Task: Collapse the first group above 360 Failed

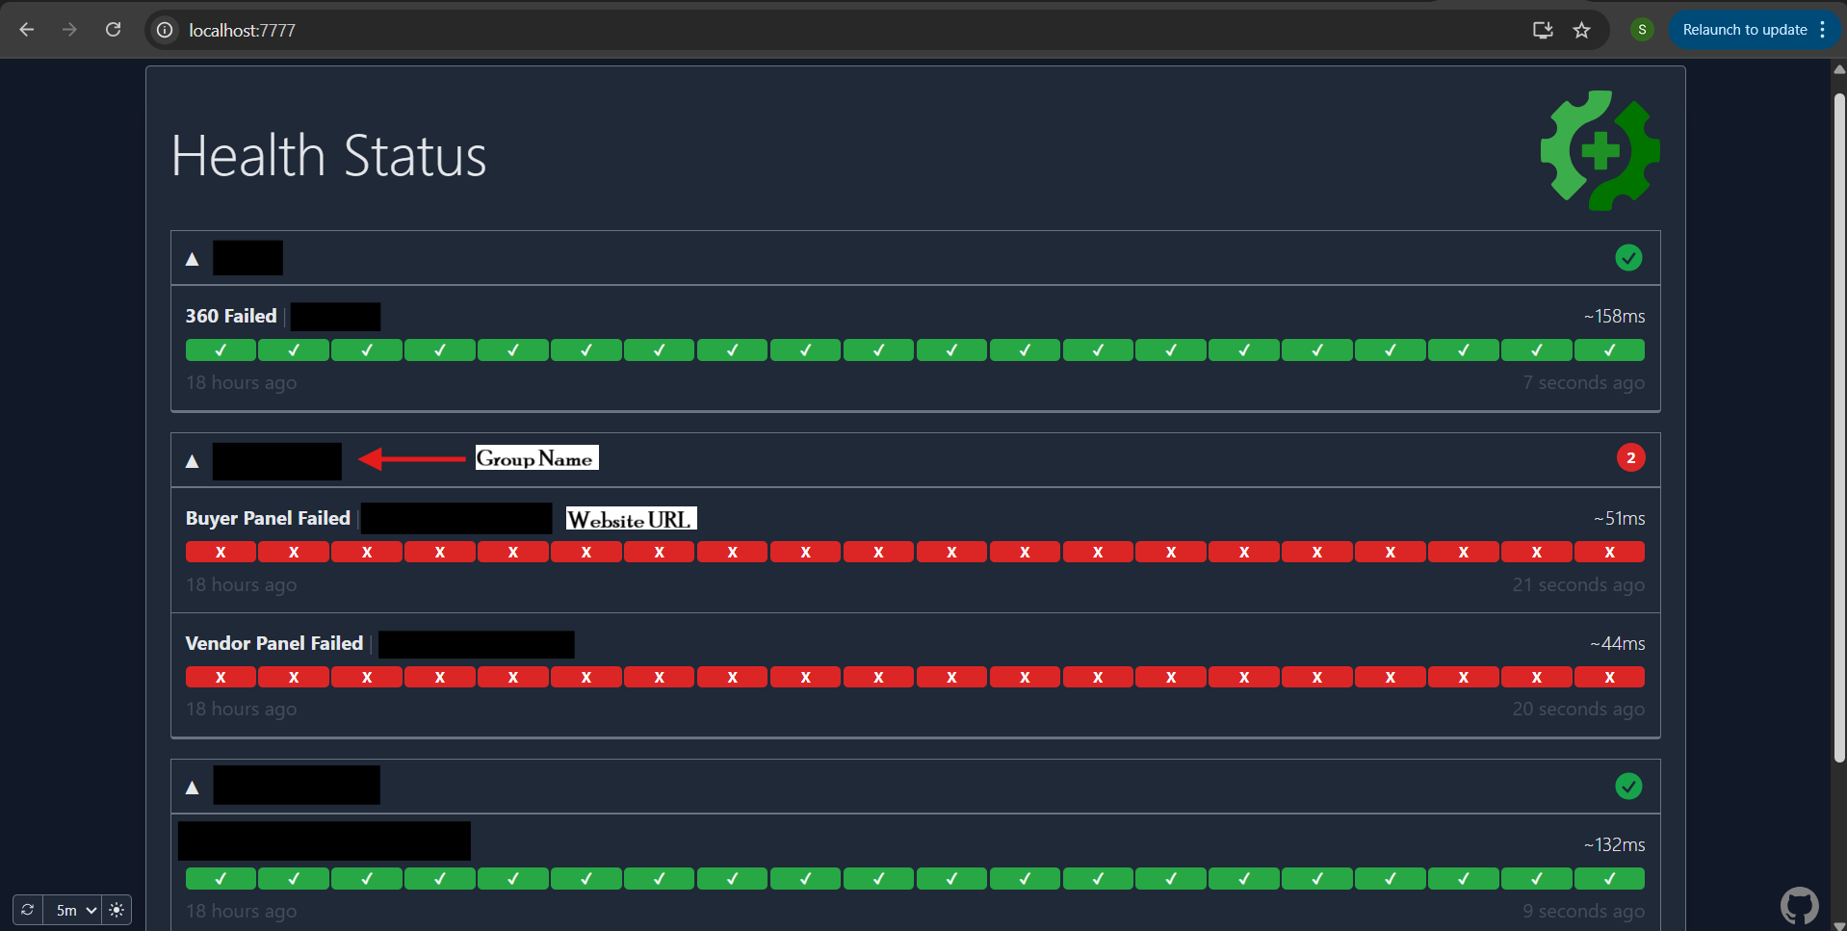Action: coord(193,258)
